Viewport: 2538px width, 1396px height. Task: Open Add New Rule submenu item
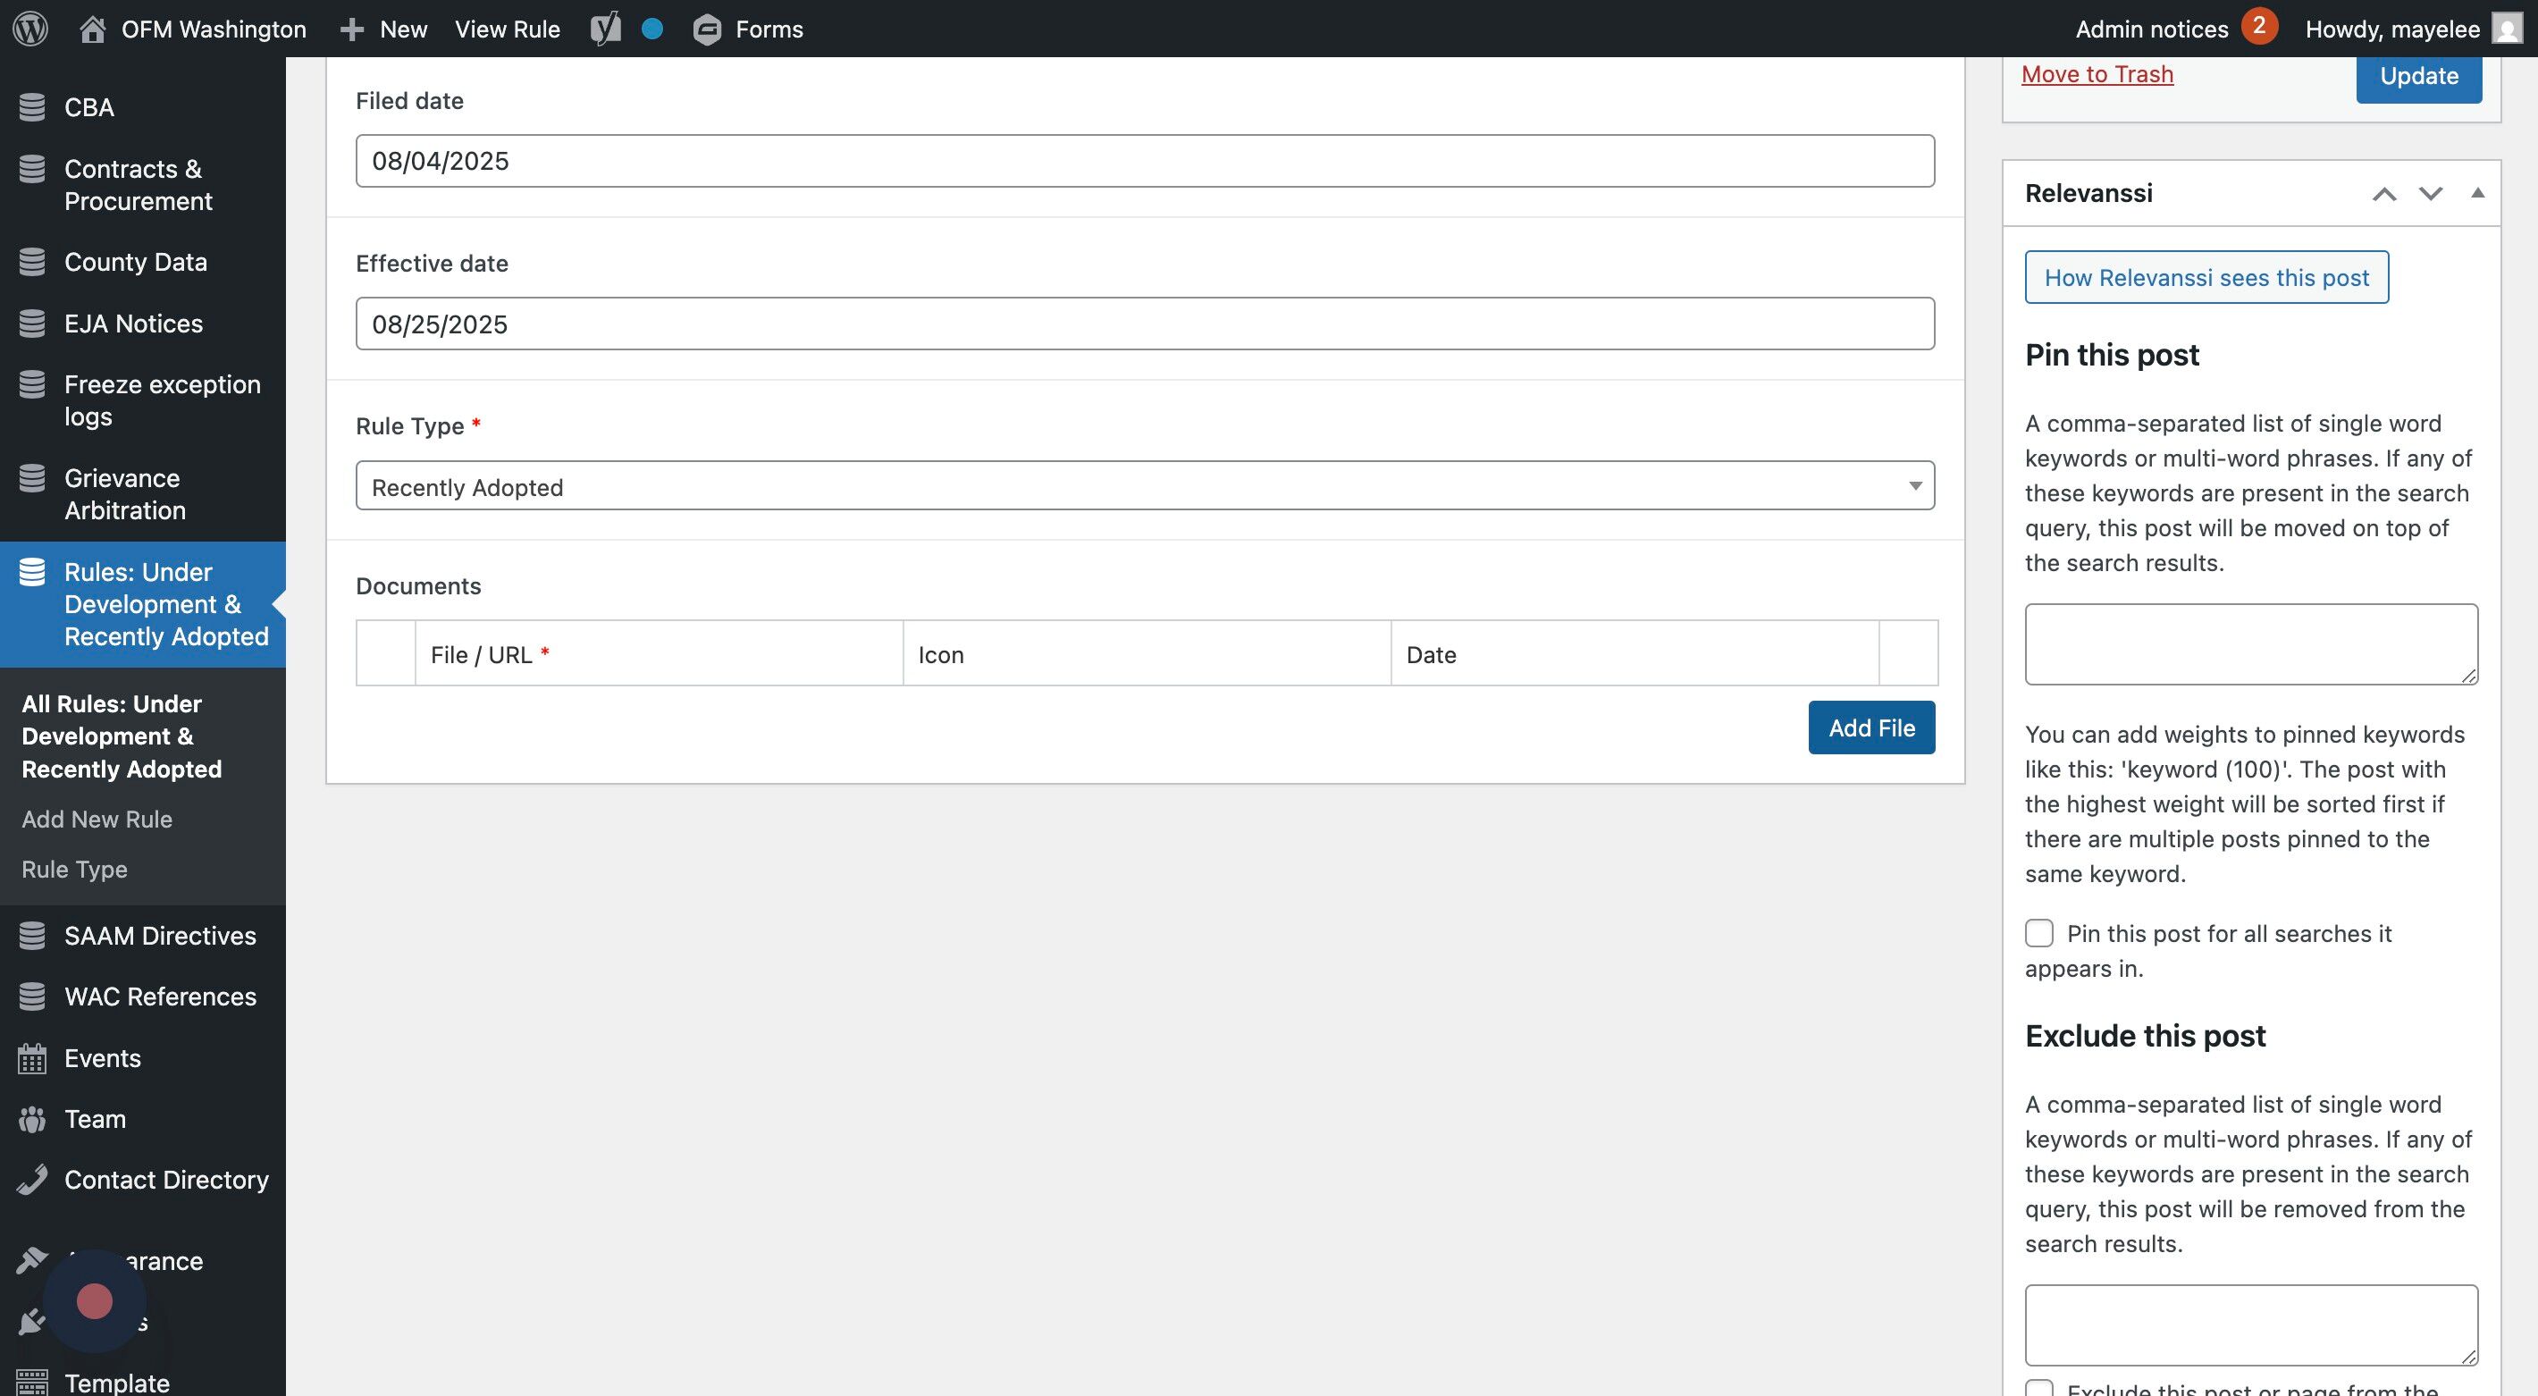97,819
